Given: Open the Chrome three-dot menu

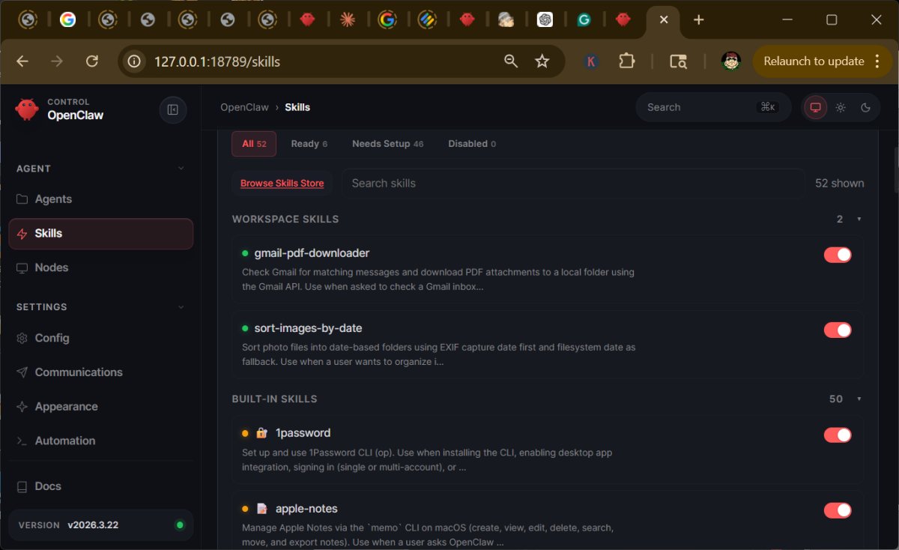Looking at the screenshot, I should [877, 61].
